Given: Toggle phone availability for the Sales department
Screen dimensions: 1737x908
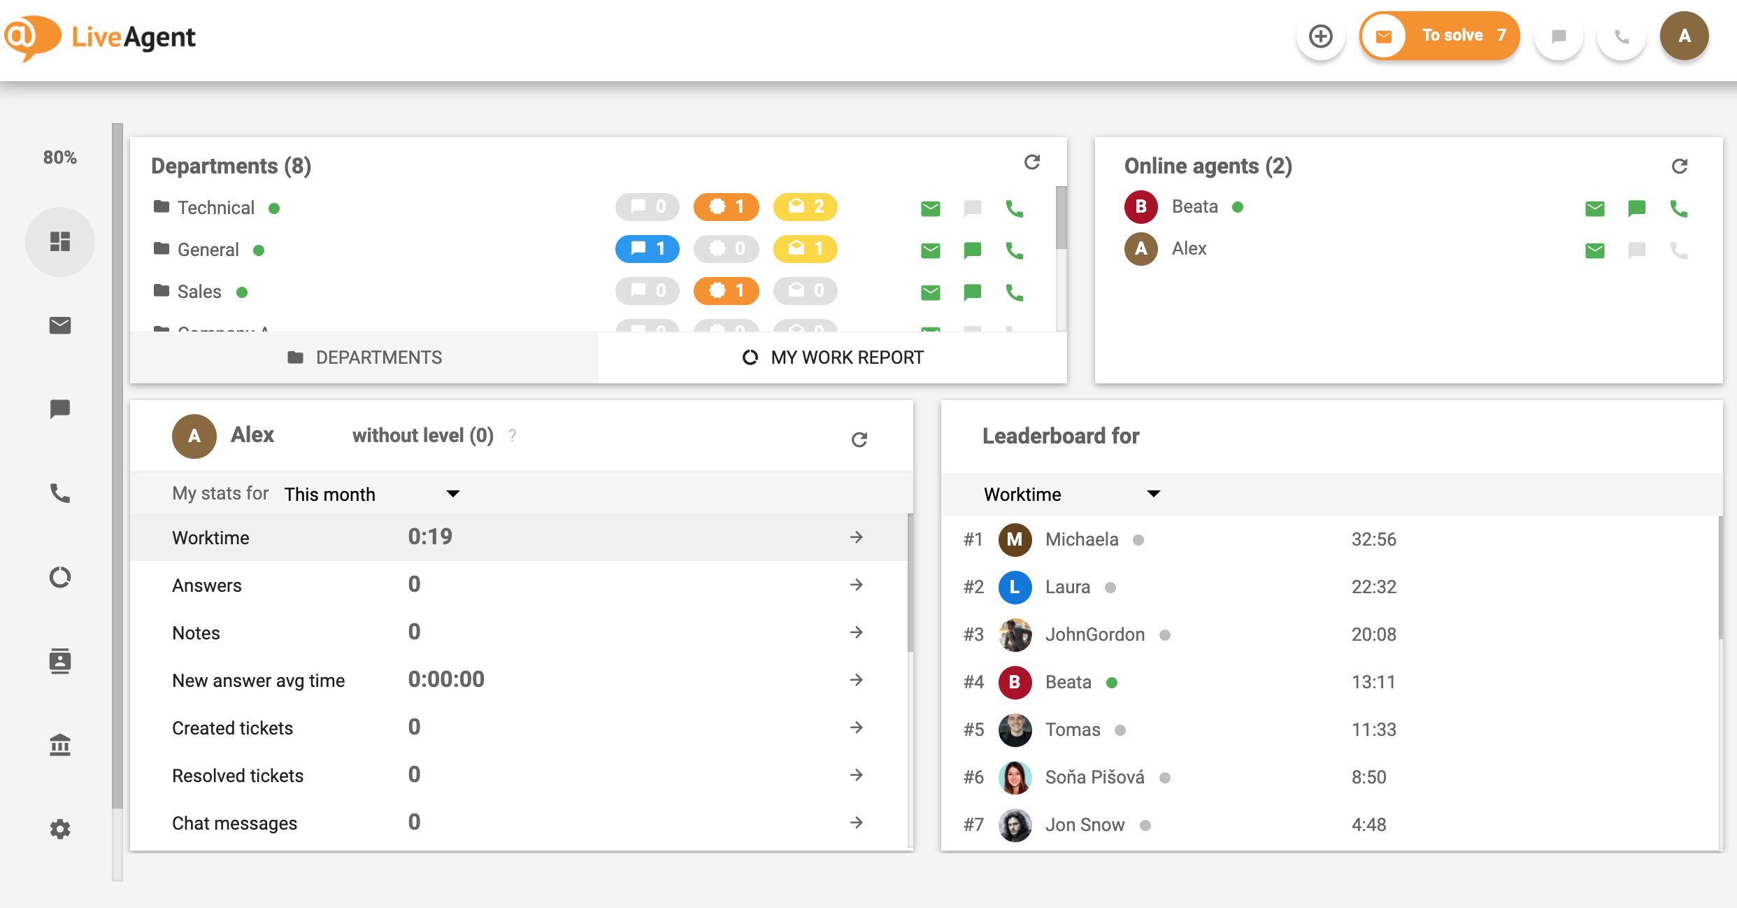Looking at the screenshot, I should tap(1015, 292).
